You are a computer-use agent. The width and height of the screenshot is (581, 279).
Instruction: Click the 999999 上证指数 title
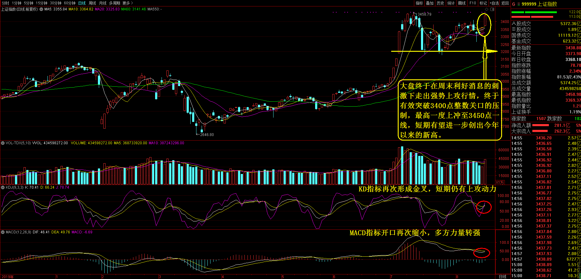click(x=539, y=4)
